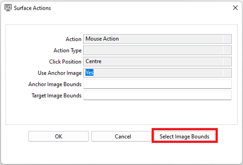The height and width of the screenshot is (165, 243).
Task: Click the Anchor Image Bounds label
Action: (55, 84)
